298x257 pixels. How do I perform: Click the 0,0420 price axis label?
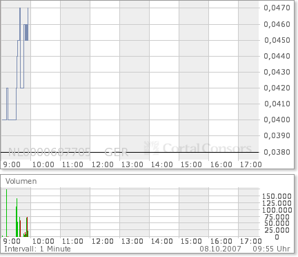277,88
